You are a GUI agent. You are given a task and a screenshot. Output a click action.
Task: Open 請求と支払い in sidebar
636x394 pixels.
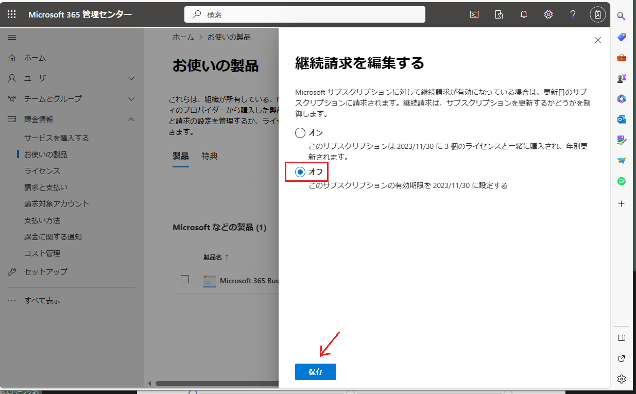46,187
